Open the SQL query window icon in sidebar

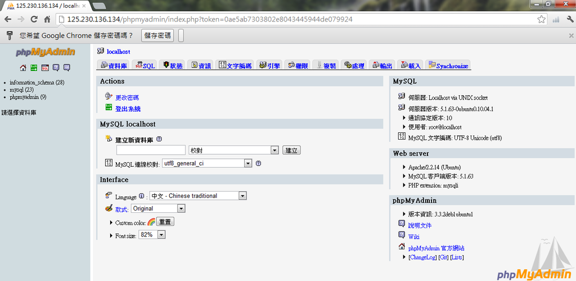(45, 68)
